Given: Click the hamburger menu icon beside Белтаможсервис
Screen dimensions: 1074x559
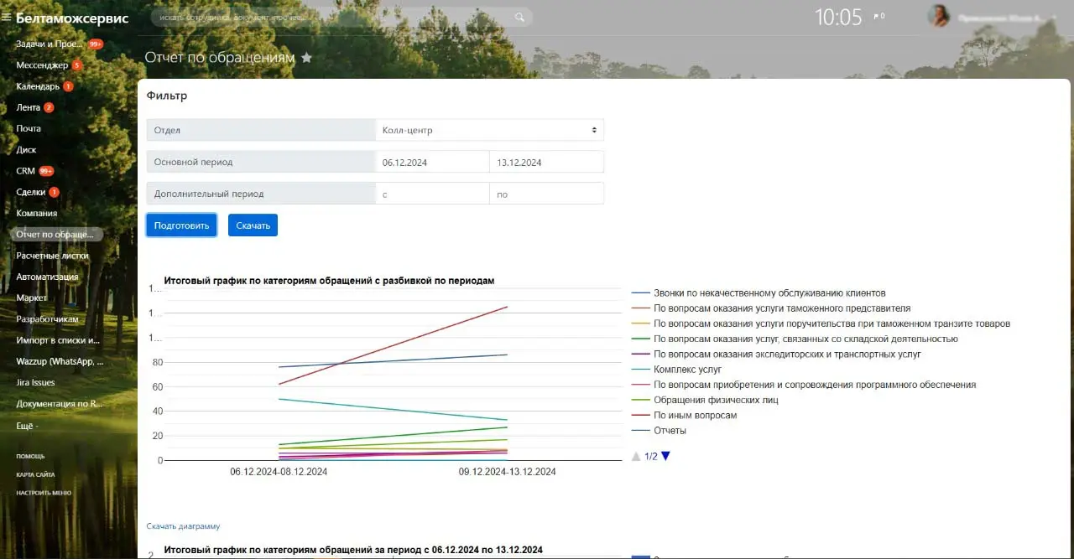Looking at the screenshot, I should coord(7,18).
